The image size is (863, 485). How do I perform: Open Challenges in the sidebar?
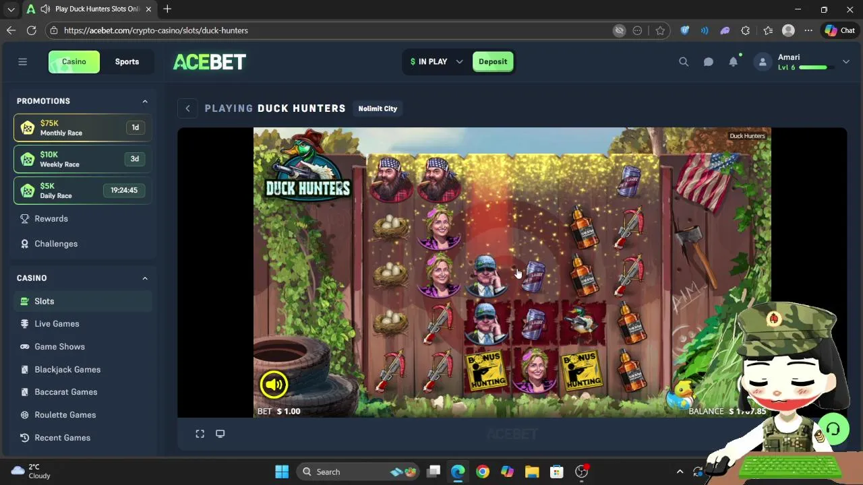pyautogui.click(x=82, y=244)
